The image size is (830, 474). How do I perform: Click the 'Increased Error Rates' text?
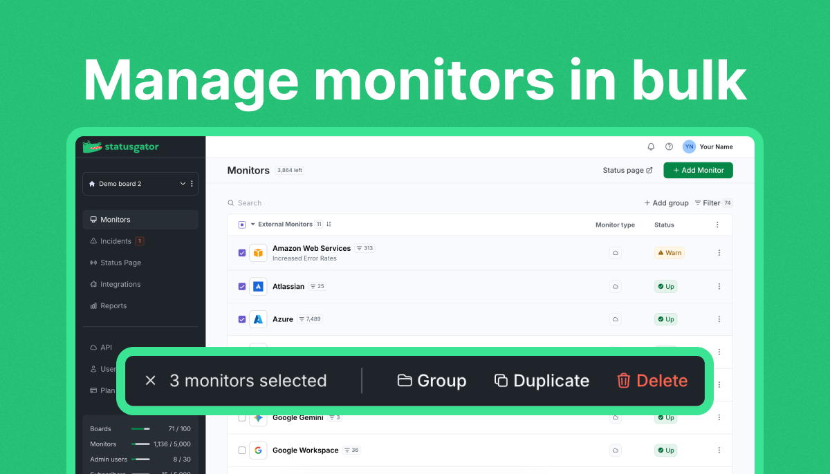tap(304, 258)
